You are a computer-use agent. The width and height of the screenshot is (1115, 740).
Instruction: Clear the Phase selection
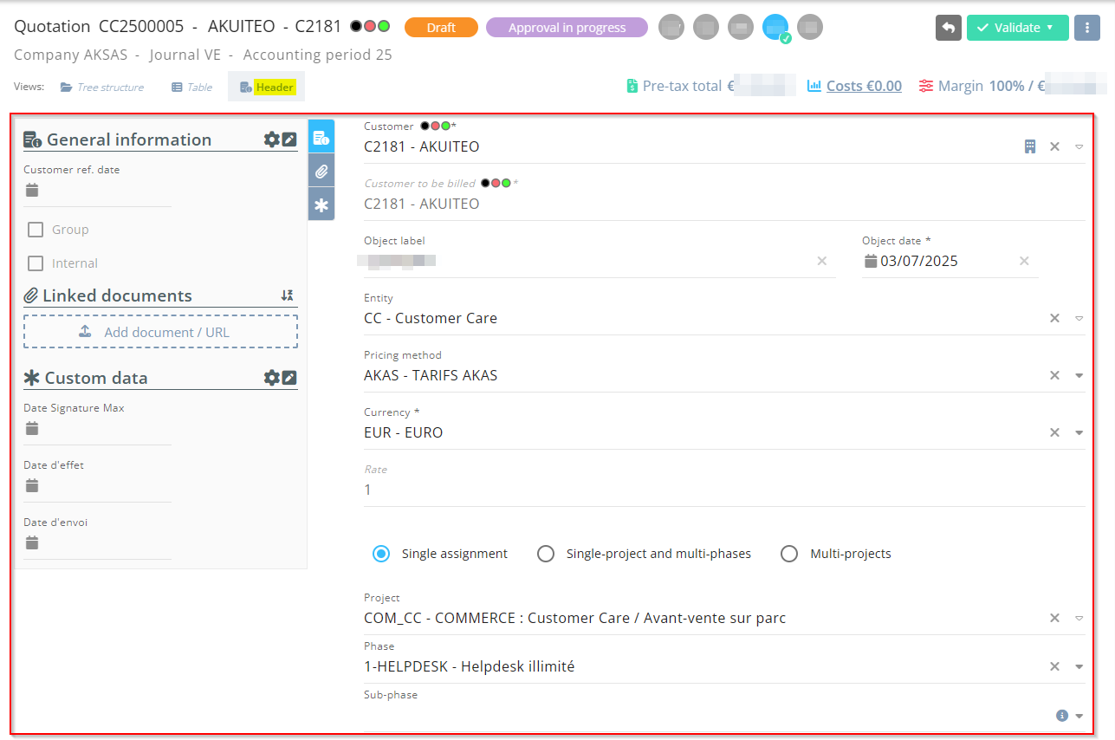[x=1055, y=666]
